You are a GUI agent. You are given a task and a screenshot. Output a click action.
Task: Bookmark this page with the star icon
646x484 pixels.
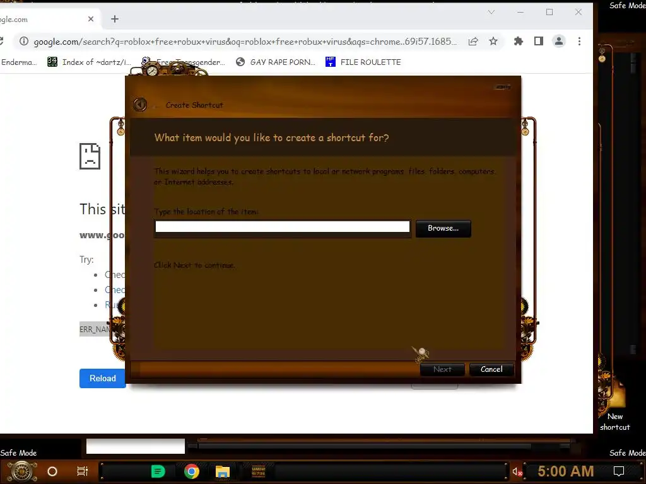point(493,41)
